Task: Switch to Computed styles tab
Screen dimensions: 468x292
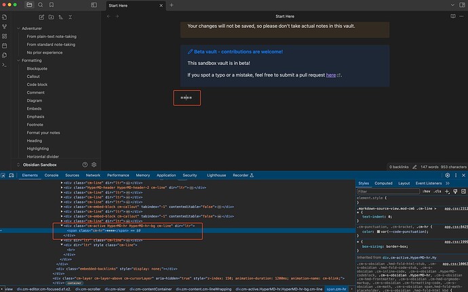Action: point(383,184)
